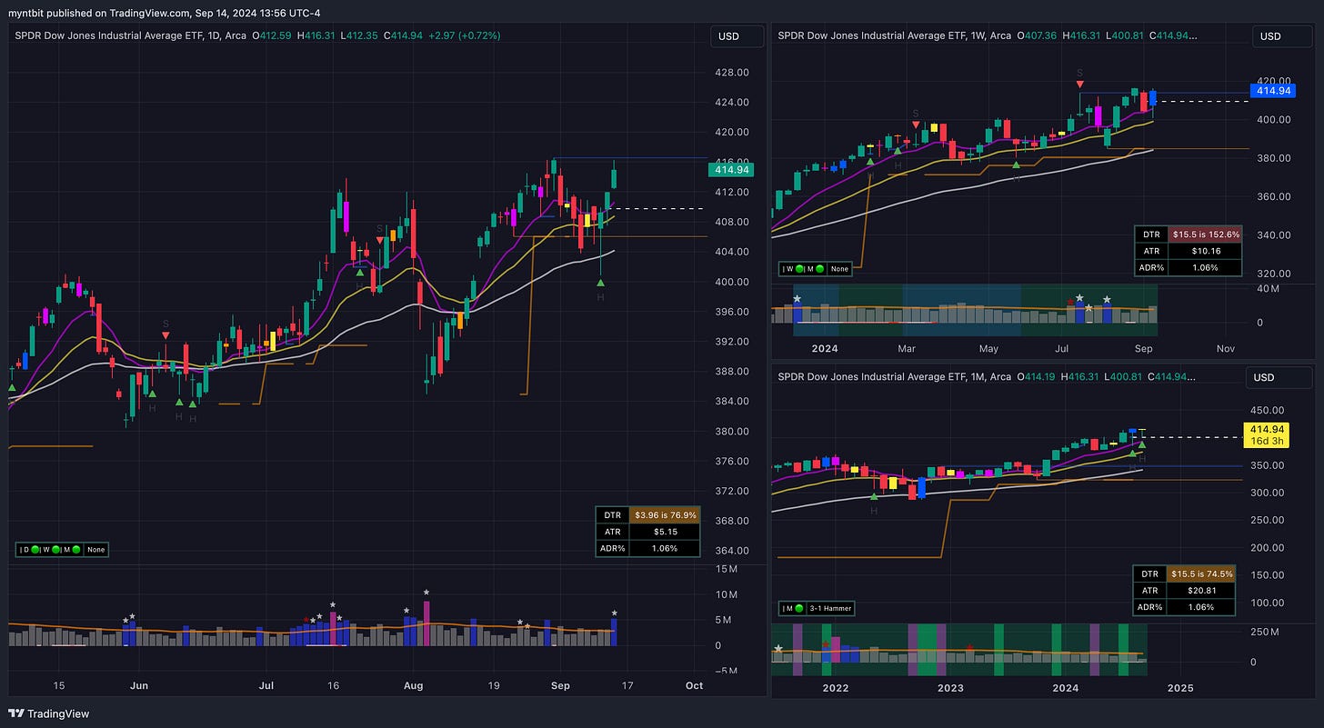Click the Oct label on daily time axis

[694, 686]
